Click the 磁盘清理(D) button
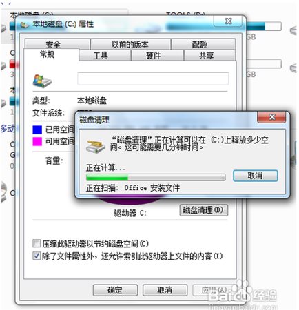The width and height of the screenshot is (299, 310). [x=204, y=210]
